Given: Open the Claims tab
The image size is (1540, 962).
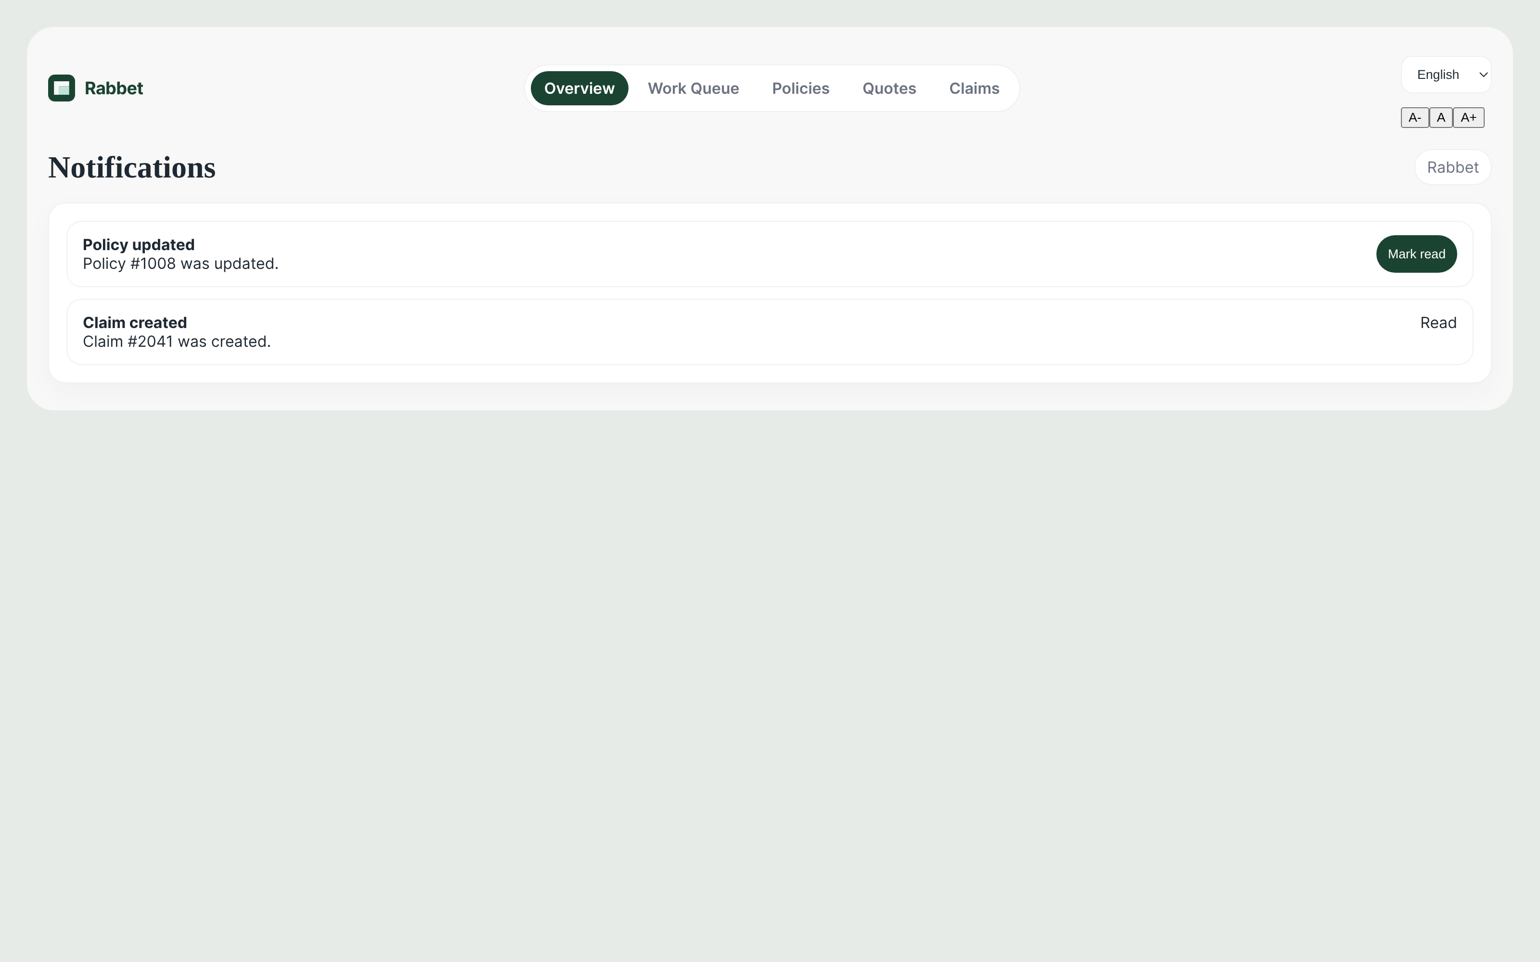Looking at the screenshot, I should pos(974,89).
